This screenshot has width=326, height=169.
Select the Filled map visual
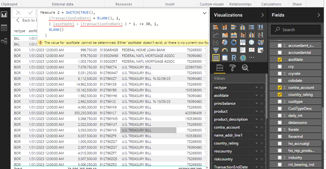pyautogui.click(x=261, y=42)
